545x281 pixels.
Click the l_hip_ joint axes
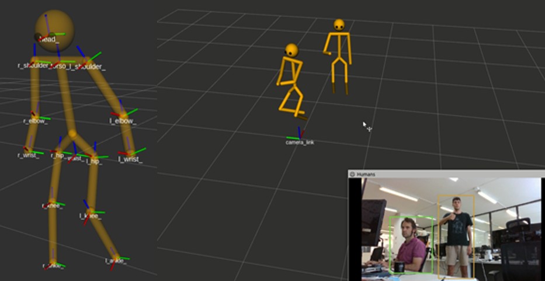click(93, 156)
